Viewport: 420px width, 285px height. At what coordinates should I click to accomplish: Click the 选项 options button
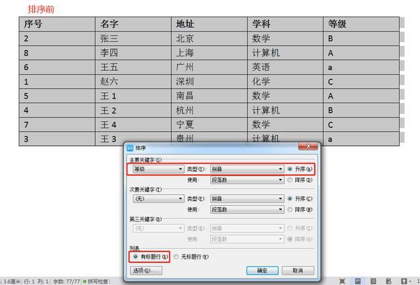(146, 271)
